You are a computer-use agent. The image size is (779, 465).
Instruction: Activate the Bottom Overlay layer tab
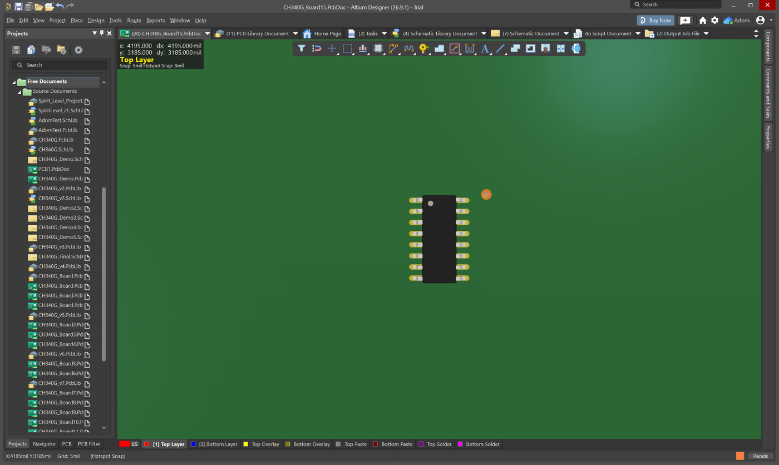(308, 444)
